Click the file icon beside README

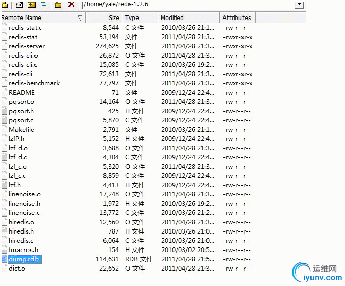point(5,92)
